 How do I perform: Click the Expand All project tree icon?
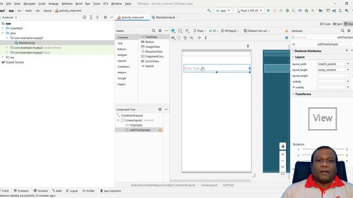pyautogui.click(x=91, y=17)
